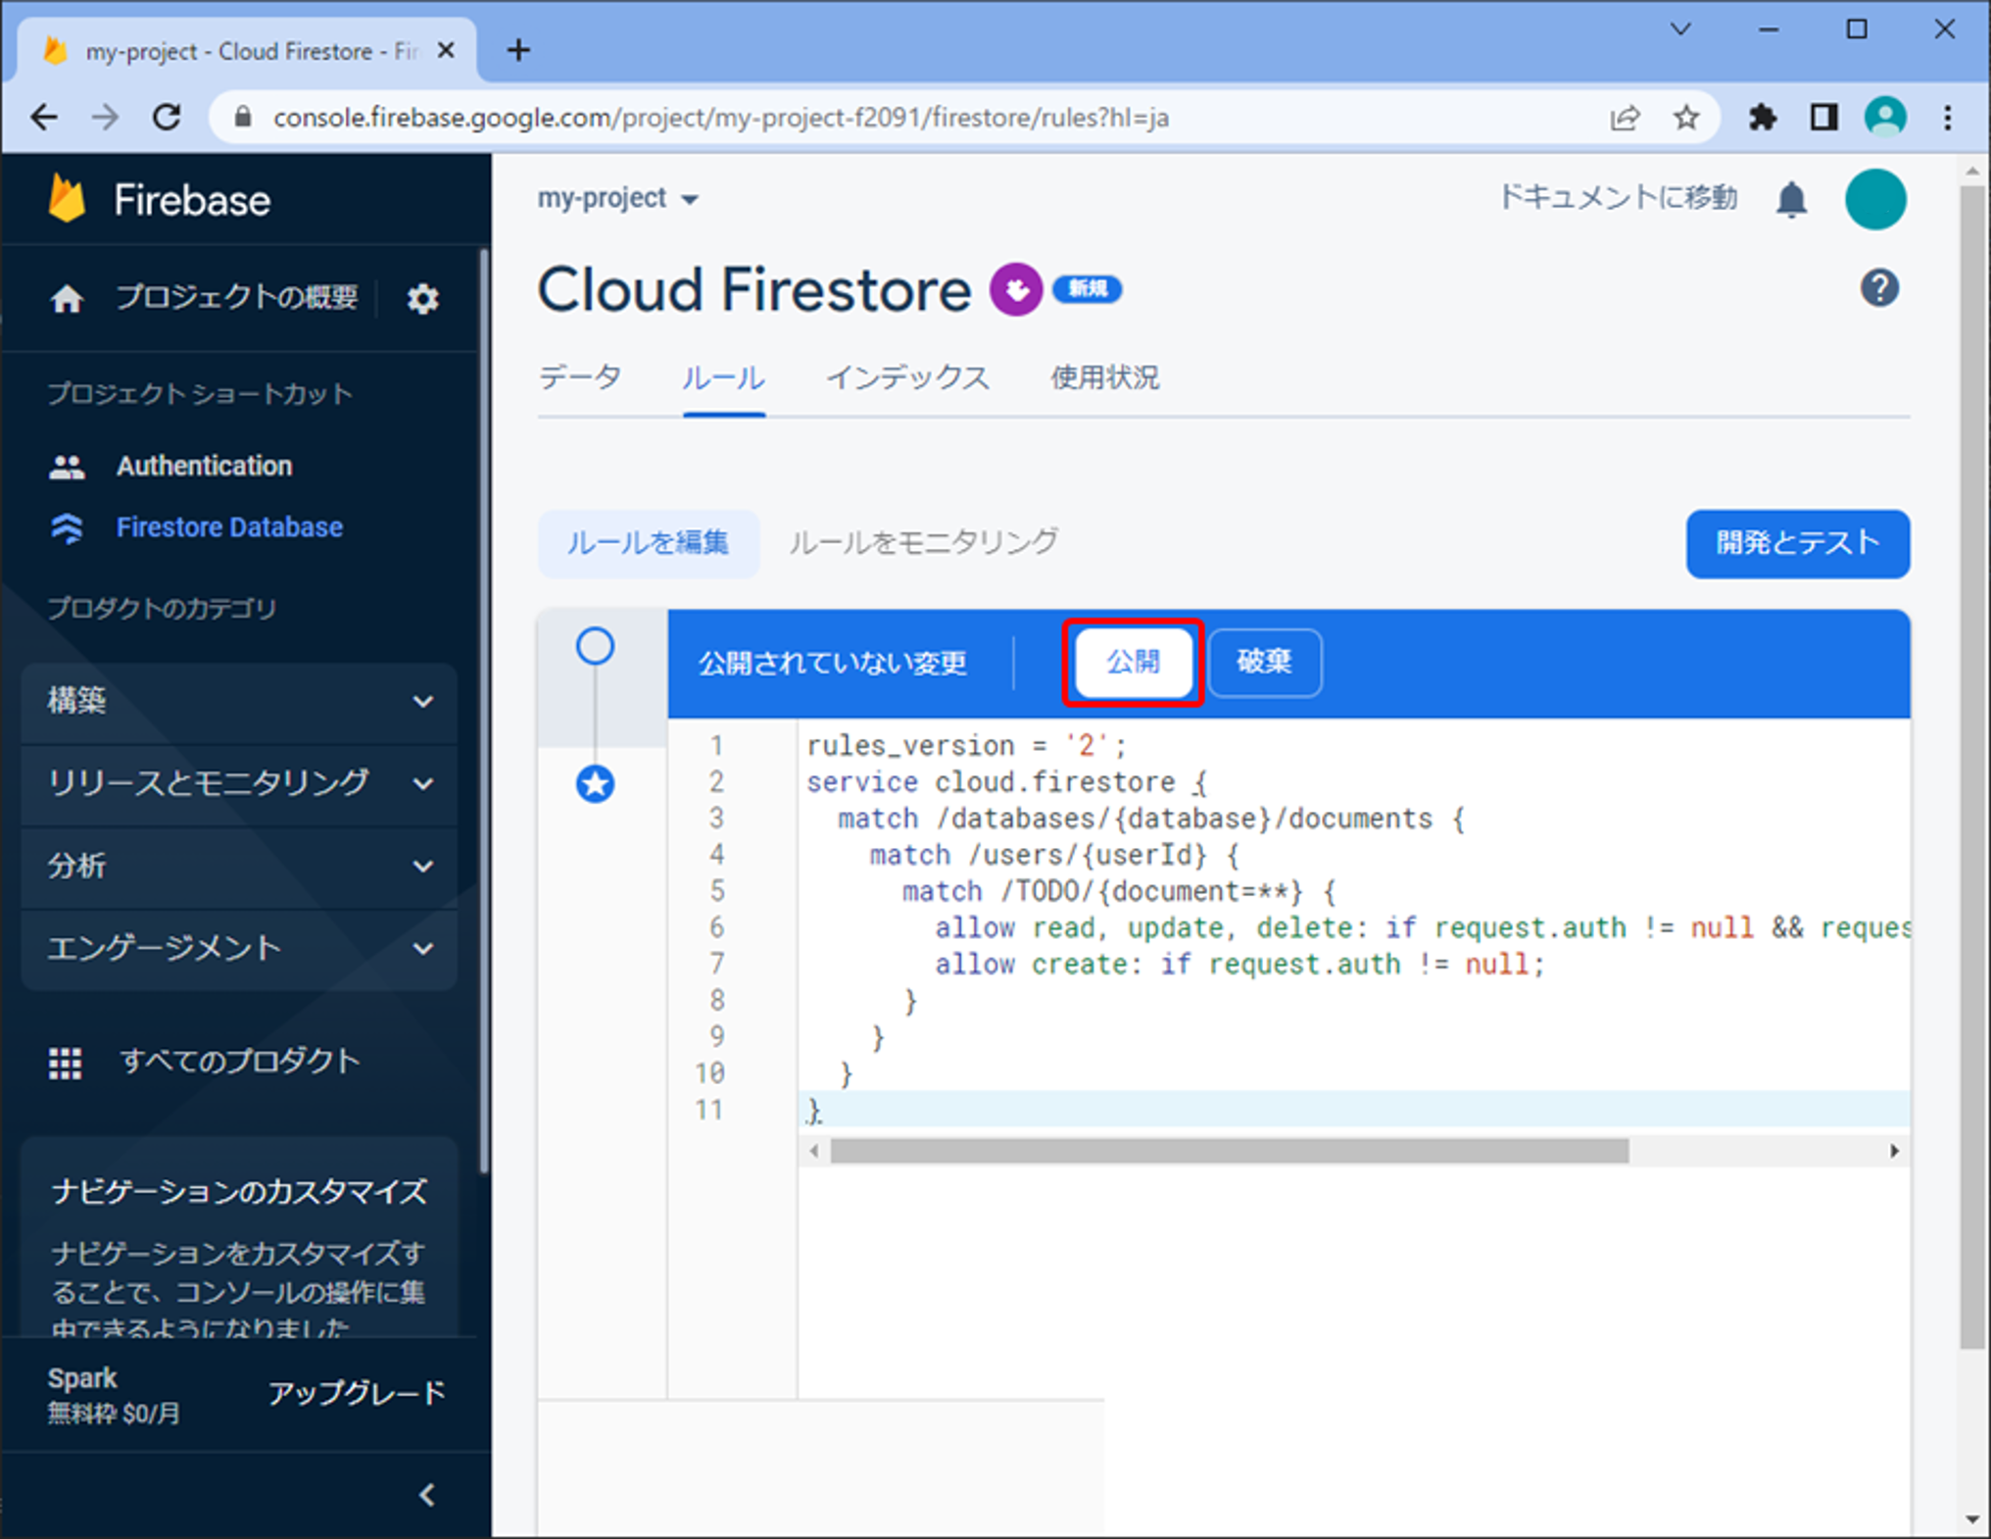
Task: Click the 開発とテスト button
Action: 1797,543
